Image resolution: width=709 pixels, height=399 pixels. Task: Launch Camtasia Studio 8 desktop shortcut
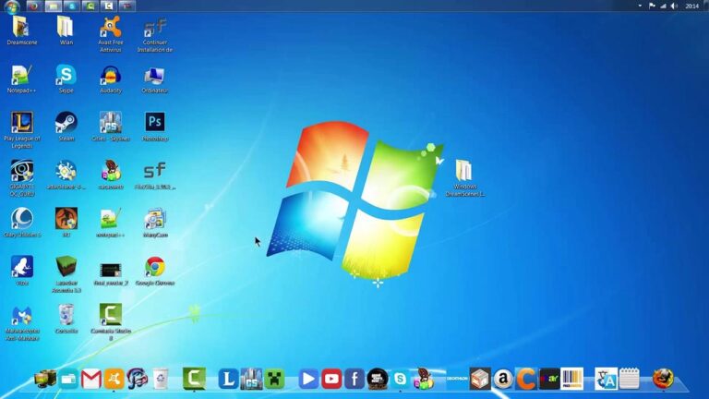click(111, 322)
